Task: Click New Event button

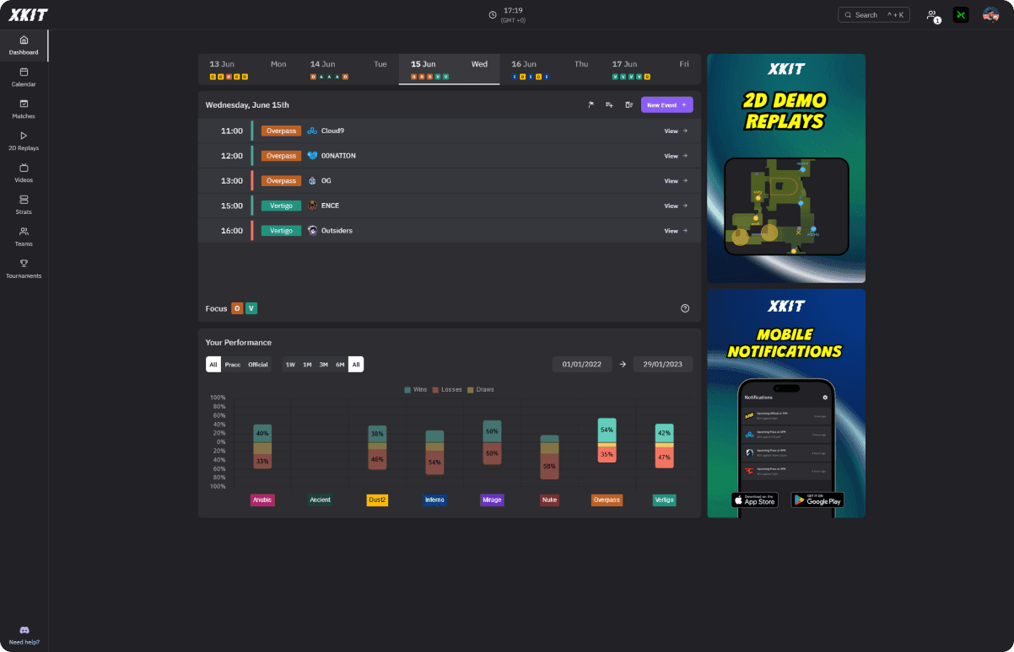Action: [666, 104]
